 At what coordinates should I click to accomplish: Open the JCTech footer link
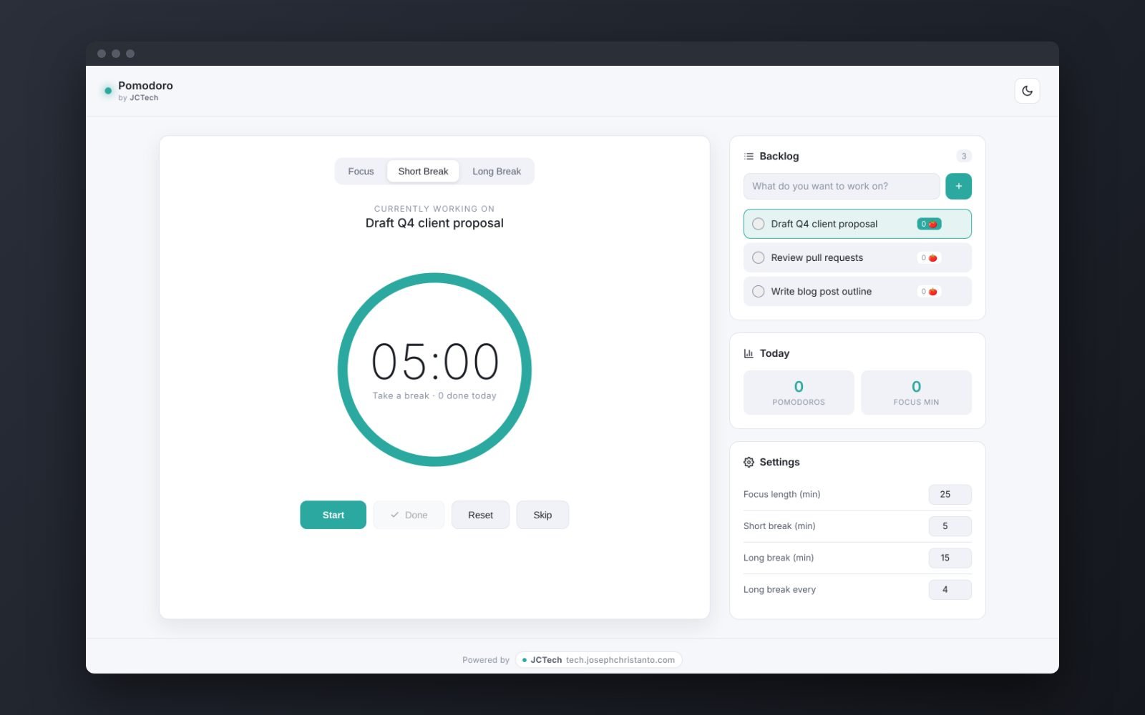598,659
